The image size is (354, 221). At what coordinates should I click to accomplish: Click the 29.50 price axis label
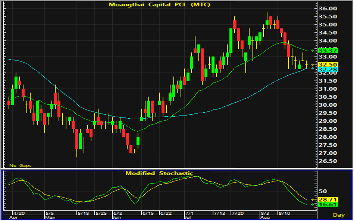[x=328, y=113]
